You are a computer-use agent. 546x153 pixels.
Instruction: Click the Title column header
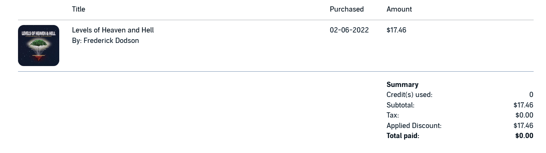point(78,9)
